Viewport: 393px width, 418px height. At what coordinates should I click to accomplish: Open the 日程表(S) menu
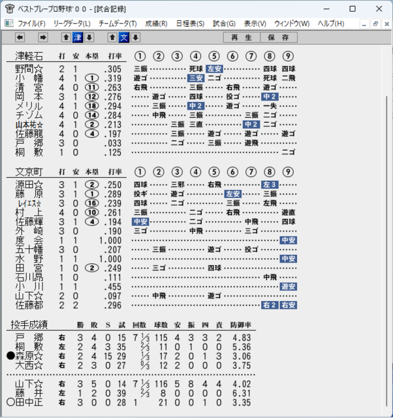(x=190, y=24)
